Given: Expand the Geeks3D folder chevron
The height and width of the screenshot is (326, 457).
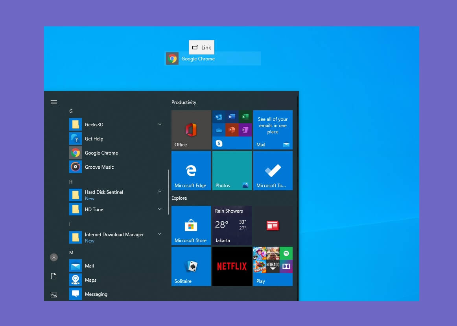Looking at the screenshot, I should [x=160, y=124].
